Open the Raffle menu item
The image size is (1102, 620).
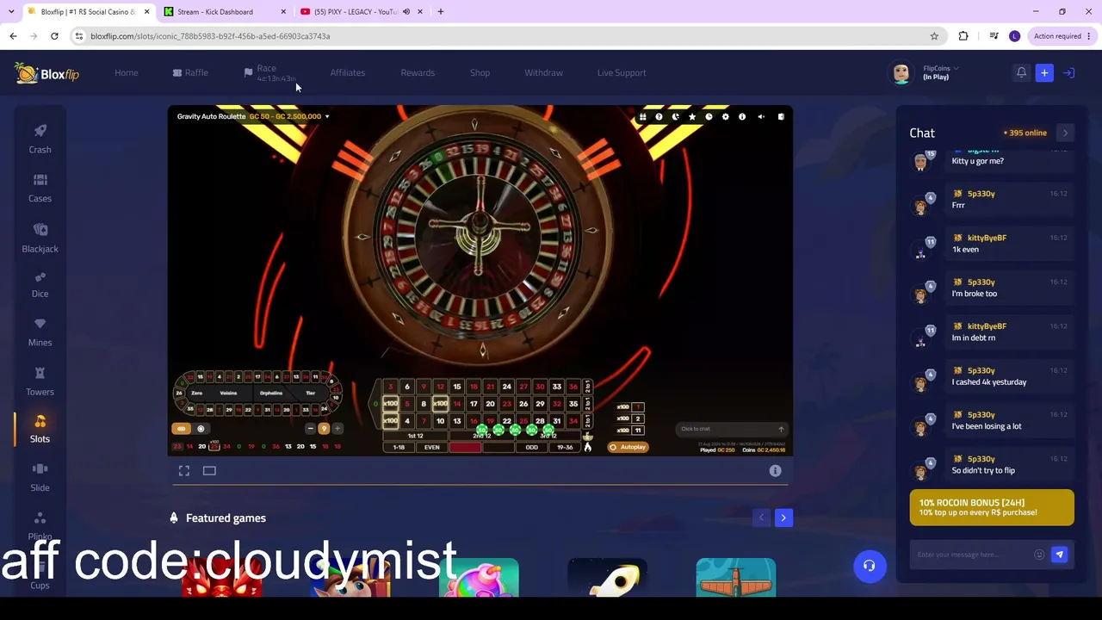tap(190, 73)
